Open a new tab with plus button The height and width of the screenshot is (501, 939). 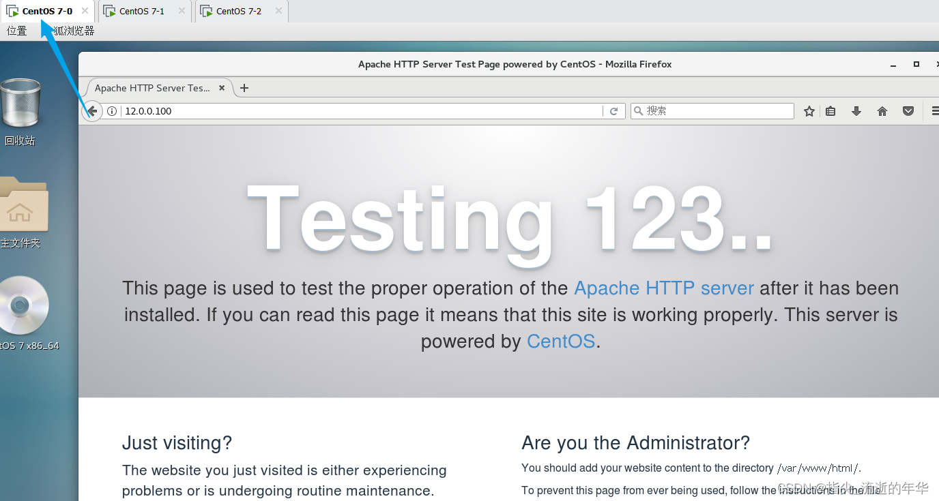(x=244, y=88)
